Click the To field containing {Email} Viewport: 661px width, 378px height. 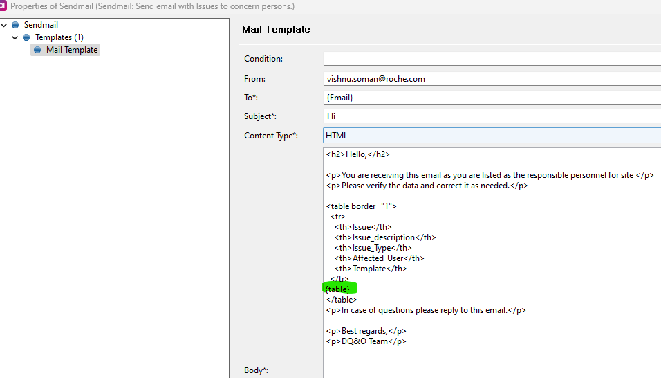[x=492, y=98]
